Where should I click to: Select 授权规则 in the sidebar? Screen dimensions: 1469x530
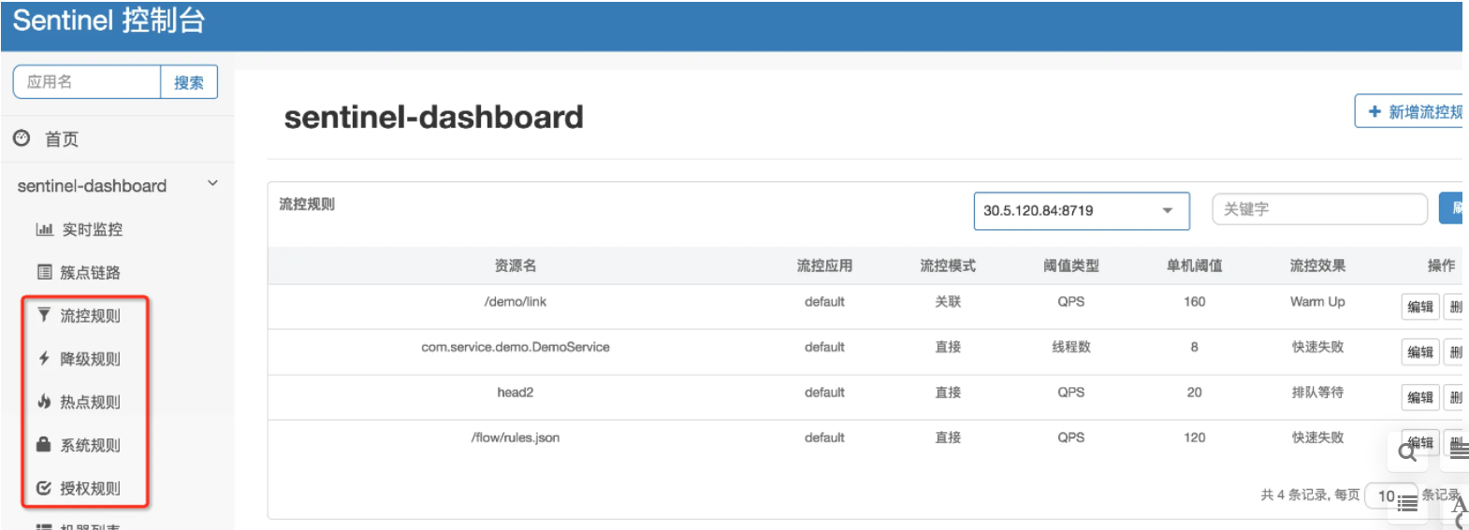(90, 488)
